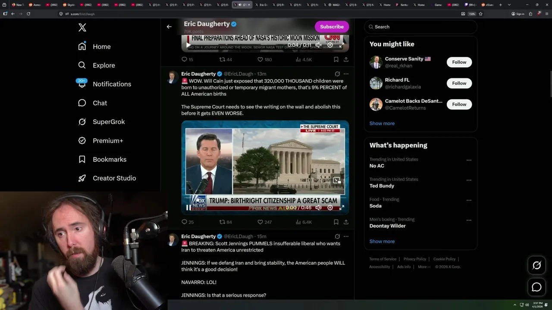The width and height of the screenshot is (552, 310).
Task: Open the new tab button
Action: click(x=500, y=5)
